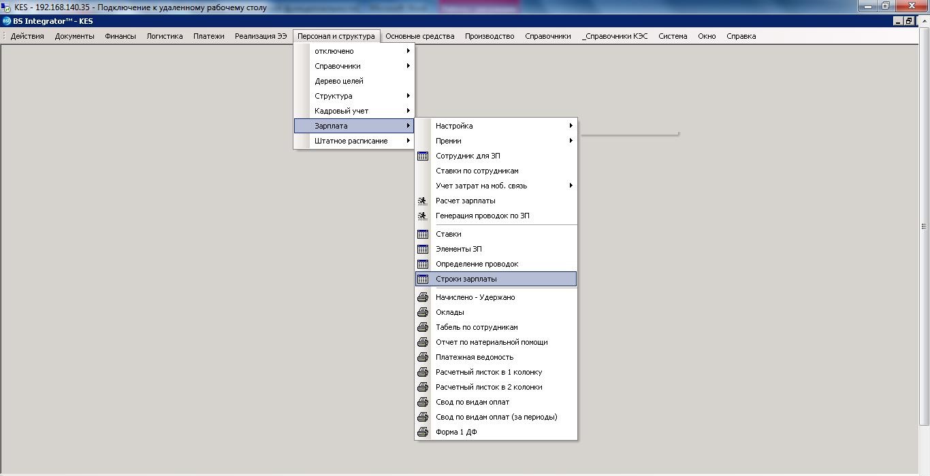Open the Справка menu

[x=741, y=36]
